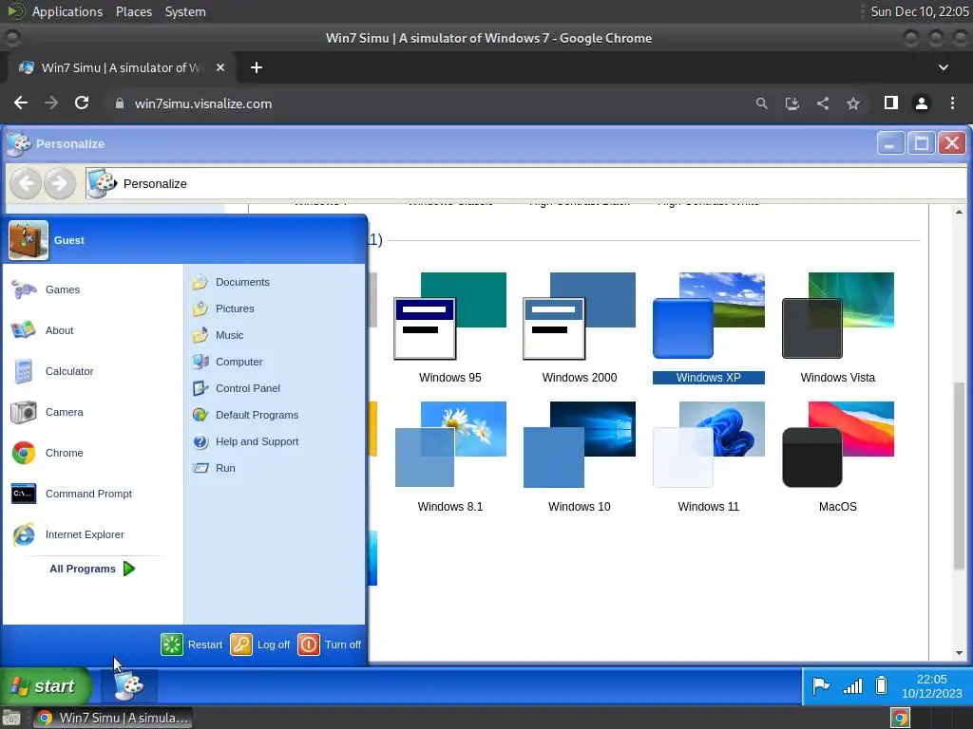This screenshot has width=973, height=729.
Task: Click the Action Center flag icon
Action: pyautogui.click(x=821, y=685)
